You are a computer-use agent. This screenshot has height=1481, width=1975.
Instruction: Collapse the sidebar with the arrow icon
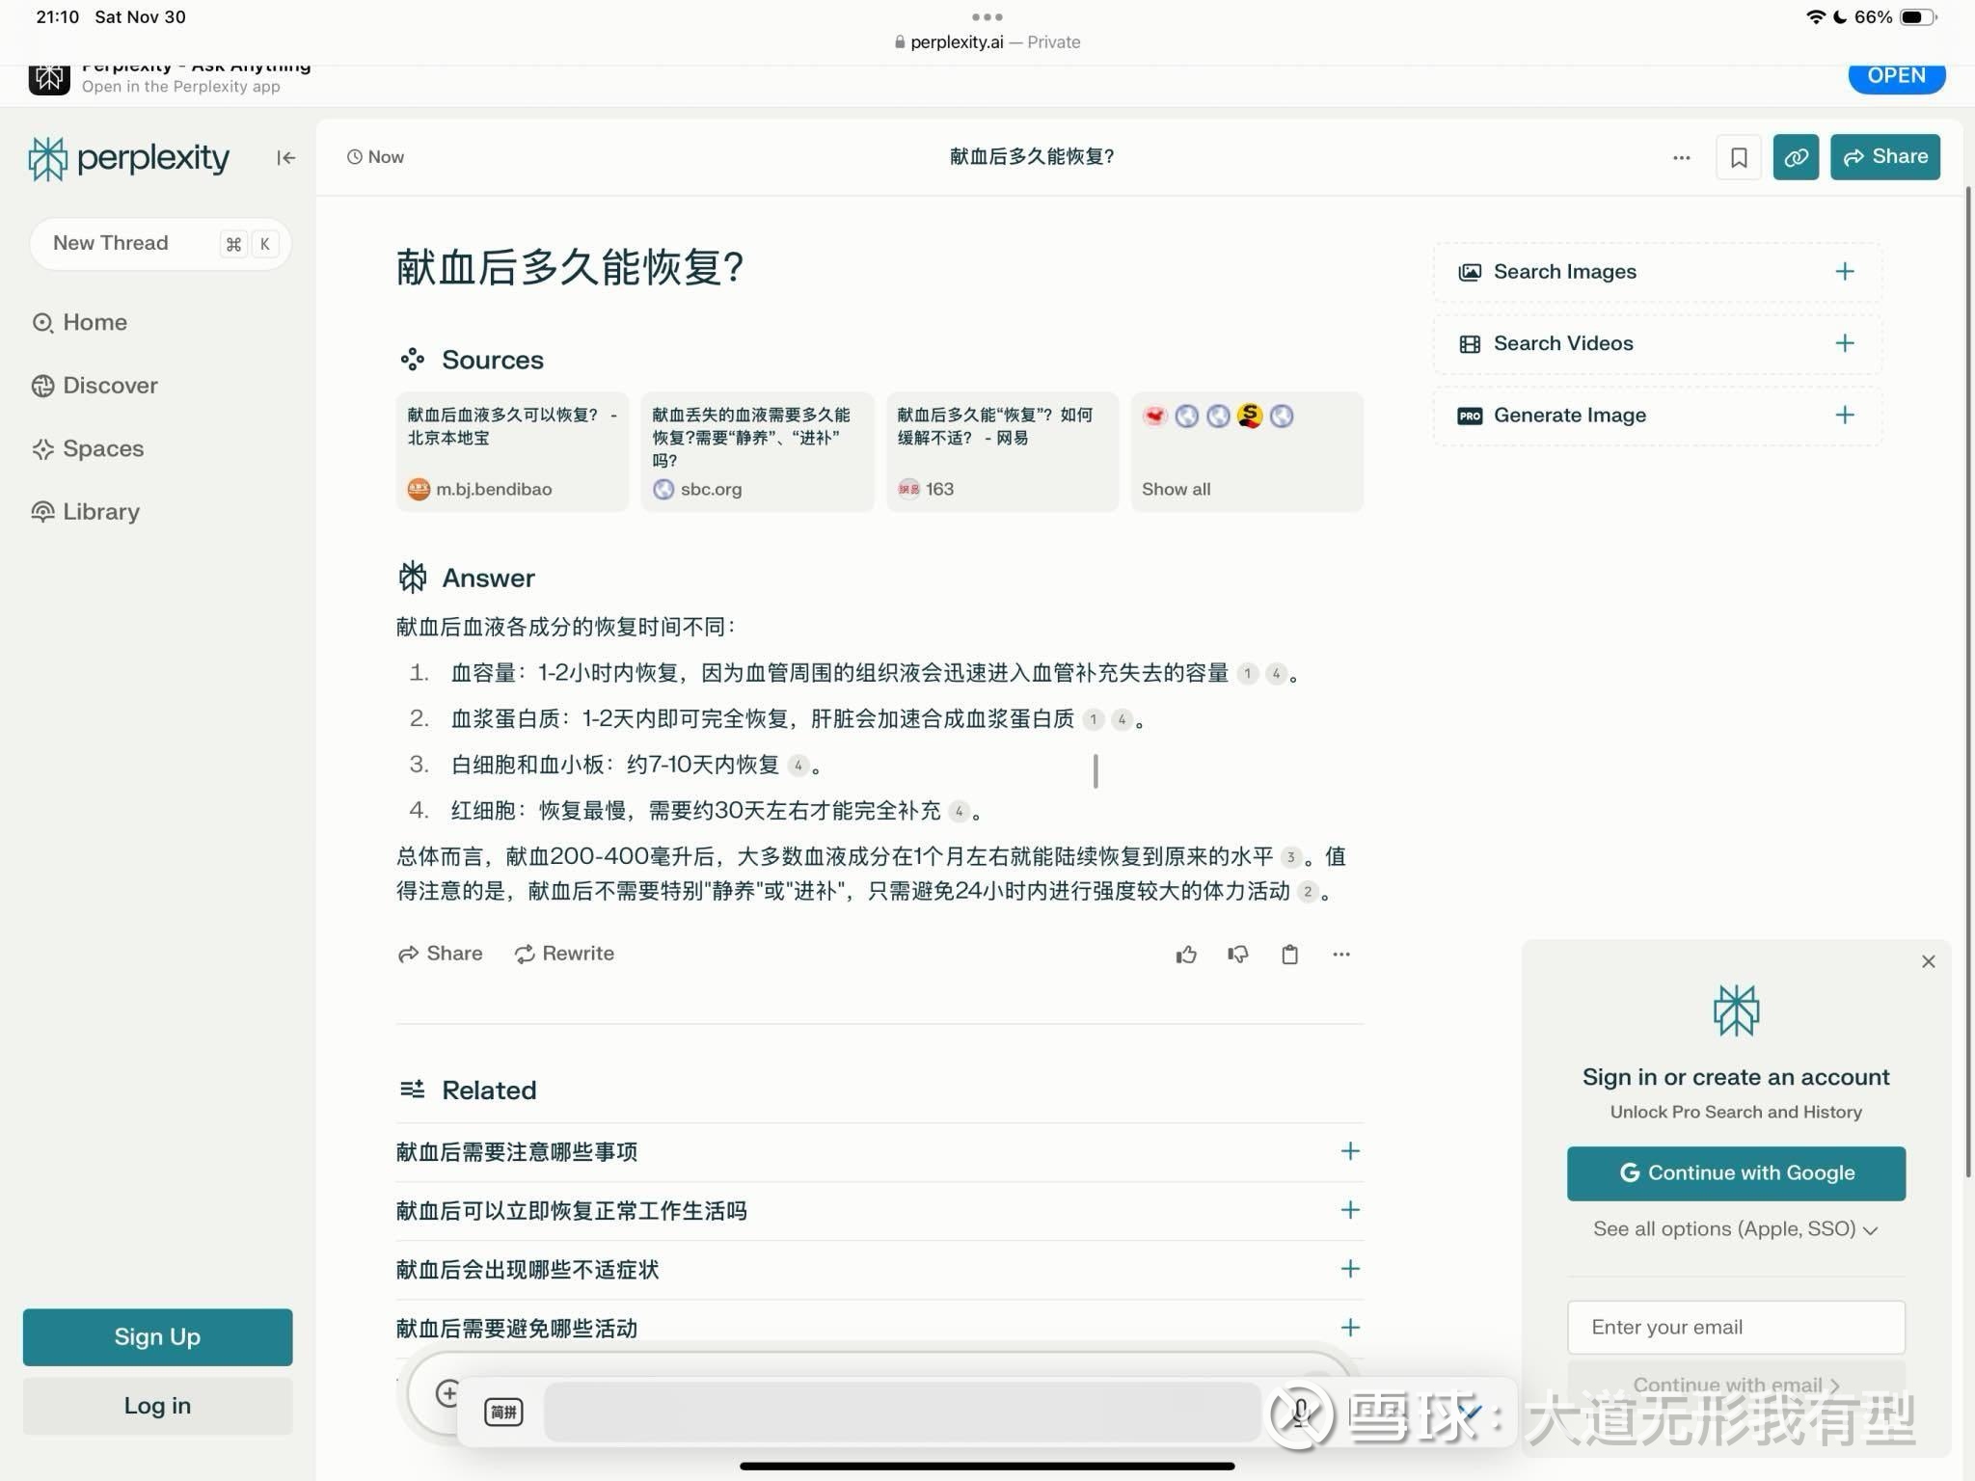285,157
